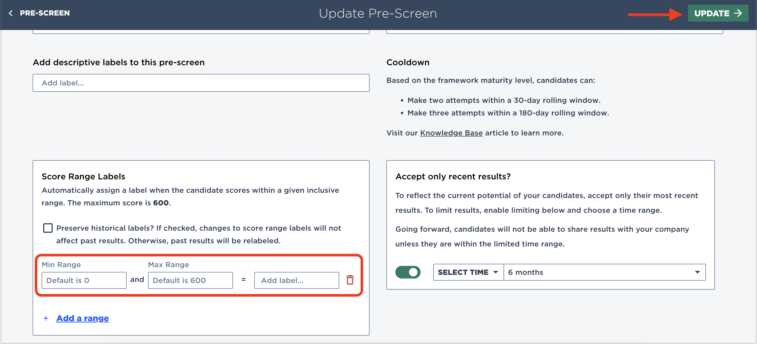
Task: Click the Add label field in Score Range Labels
Action: [296, 280]
